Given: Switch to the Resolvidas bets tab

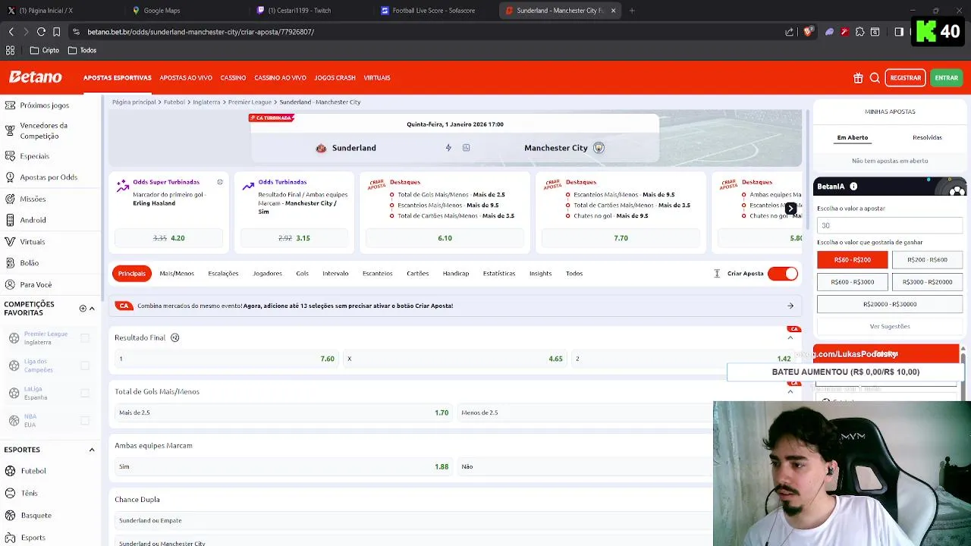Looking at the screenshot, I should [x=927, y=137].
